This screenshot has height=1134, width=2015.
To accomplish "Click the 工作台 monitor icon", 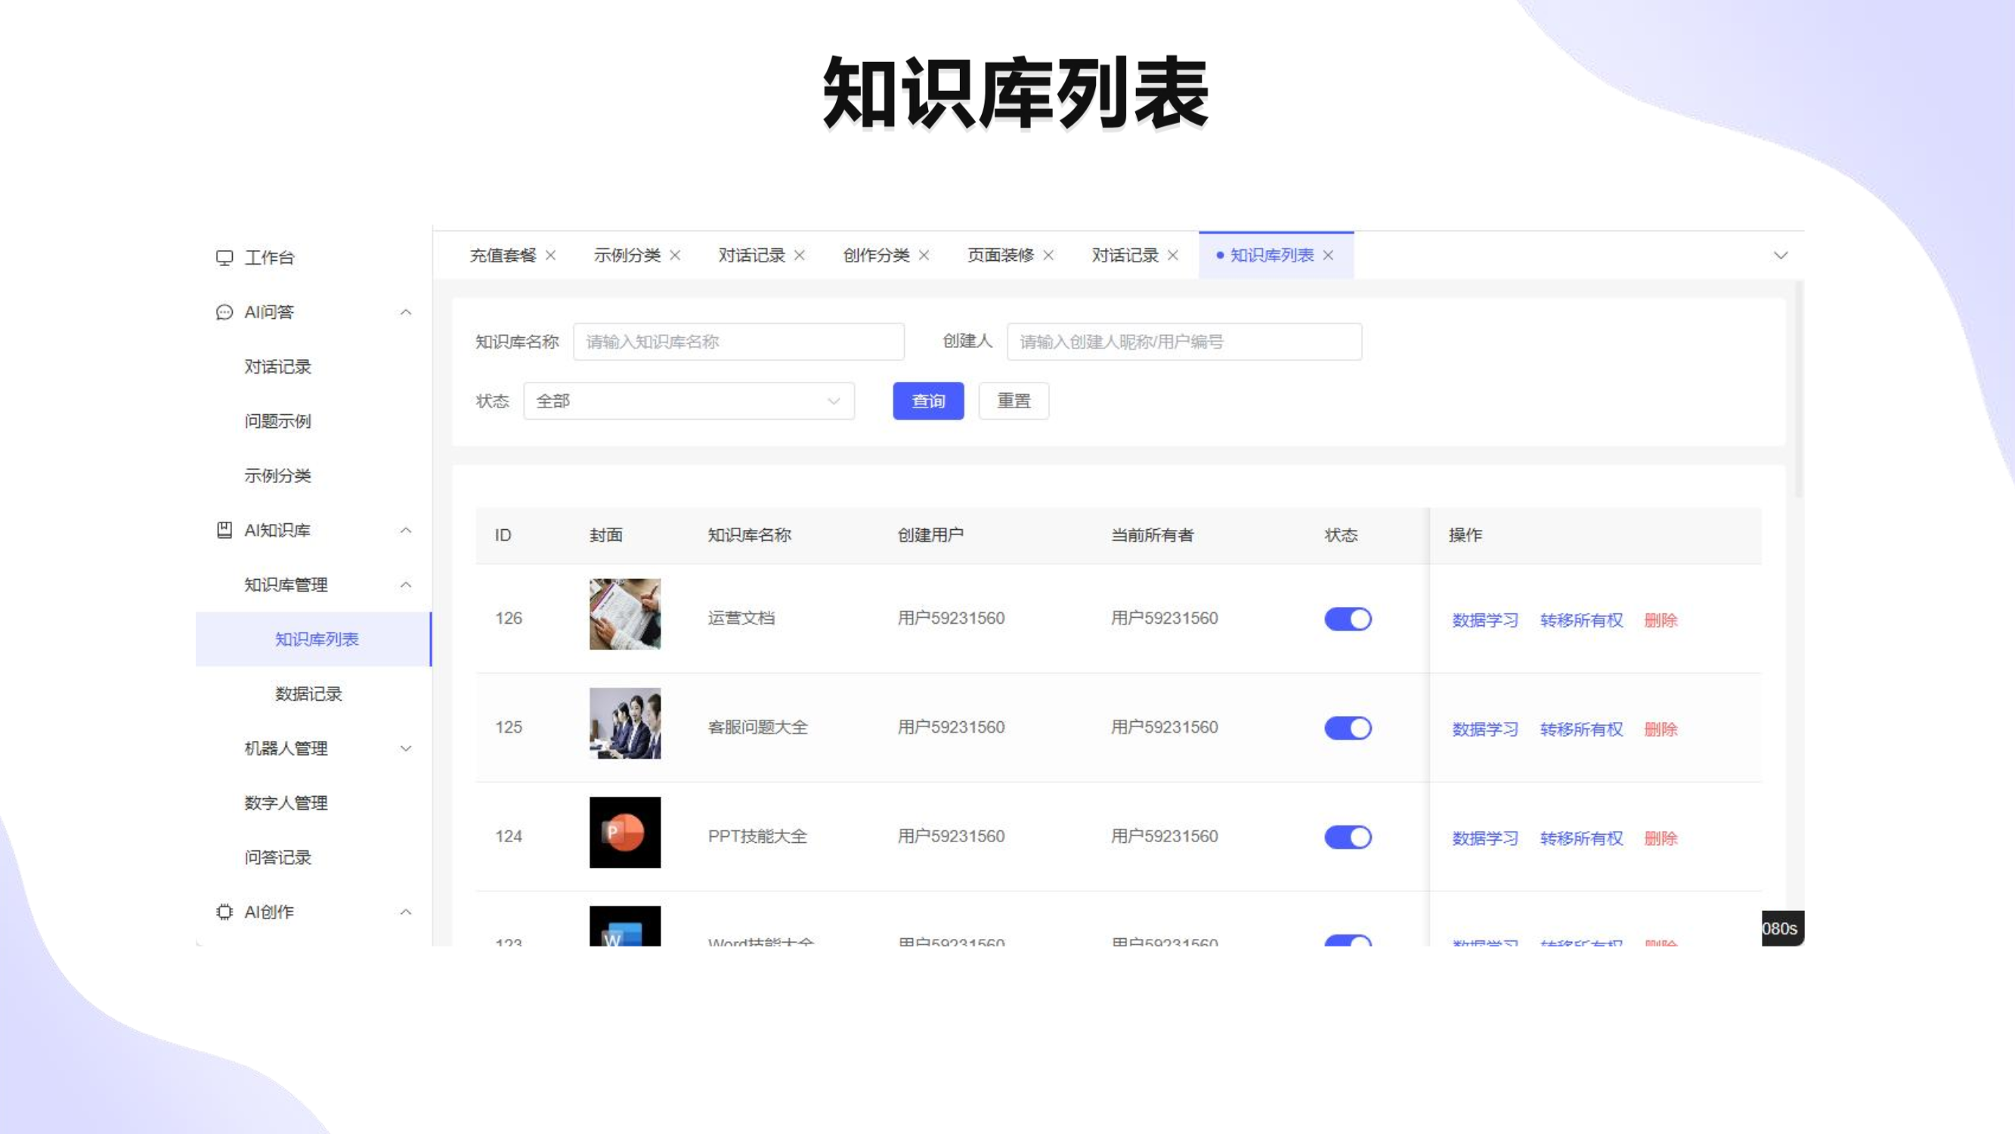I will (224, 258).
